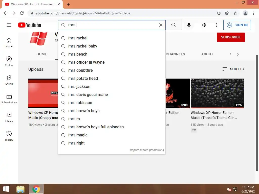
Task: Open 'Thresh's Theme' video title link
Action: (x=214, y=115)
